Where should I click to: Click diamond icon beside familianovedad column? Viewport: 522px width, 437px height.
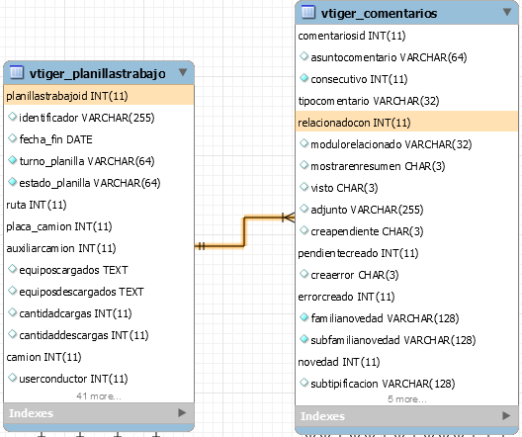tap(304, 317)
